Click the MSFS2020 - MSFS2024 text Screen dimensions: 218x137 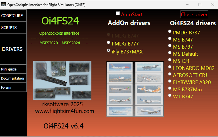60,43
